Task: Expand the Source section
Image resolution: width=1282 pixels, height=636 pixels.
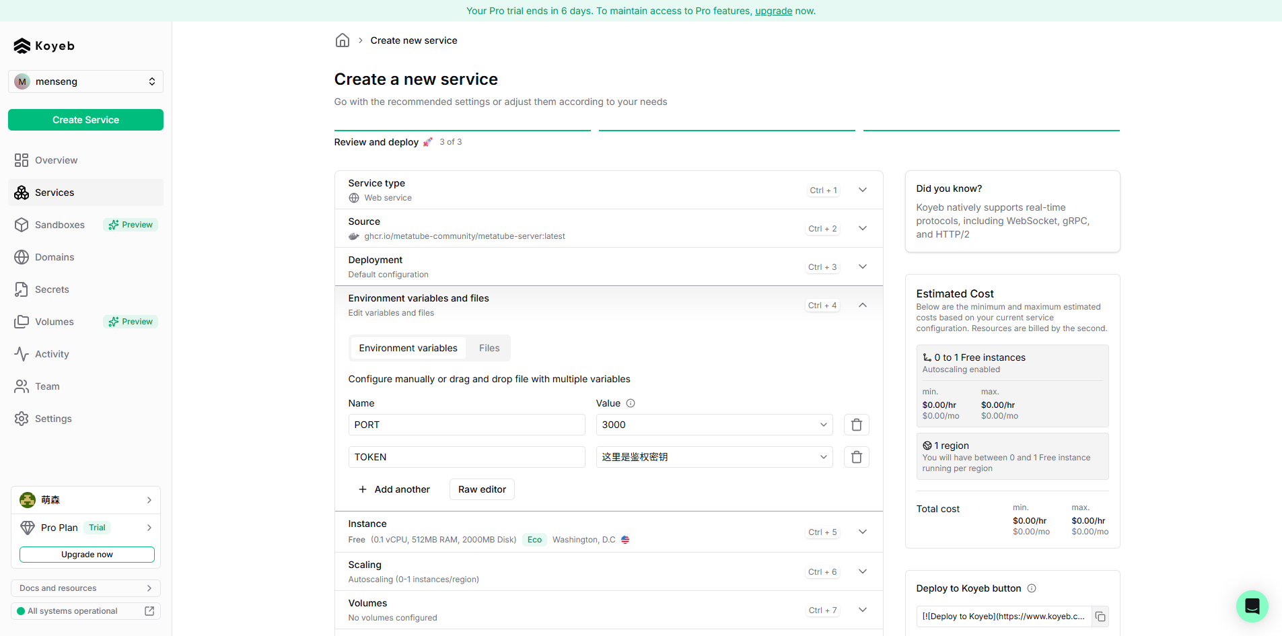Action: coord(862,228)
